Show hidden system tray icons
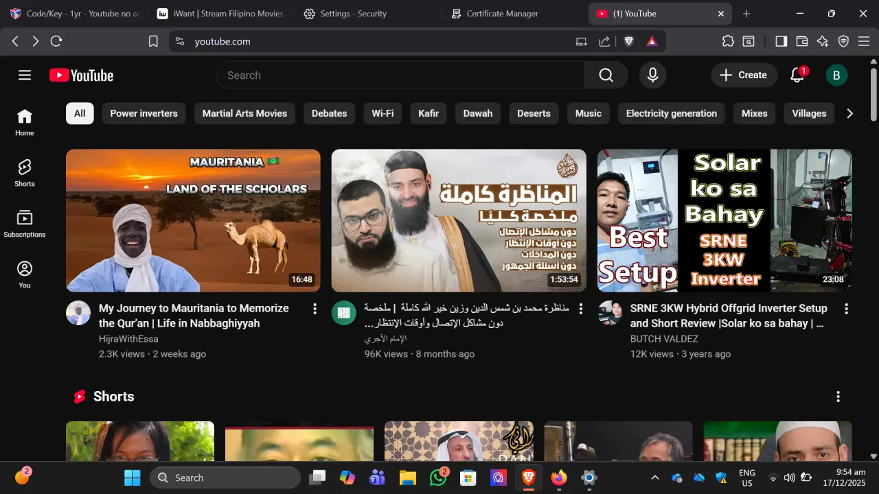 coord(654,478)
